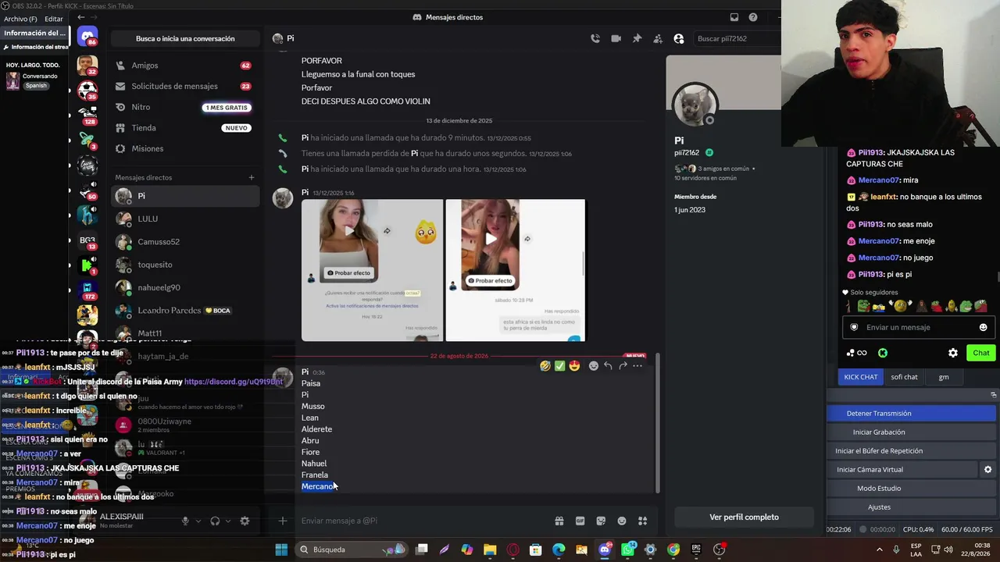Viewport: 1000px width, 562px height.
Task: Open Windows Start menu
Action: (x=281, y=550)
